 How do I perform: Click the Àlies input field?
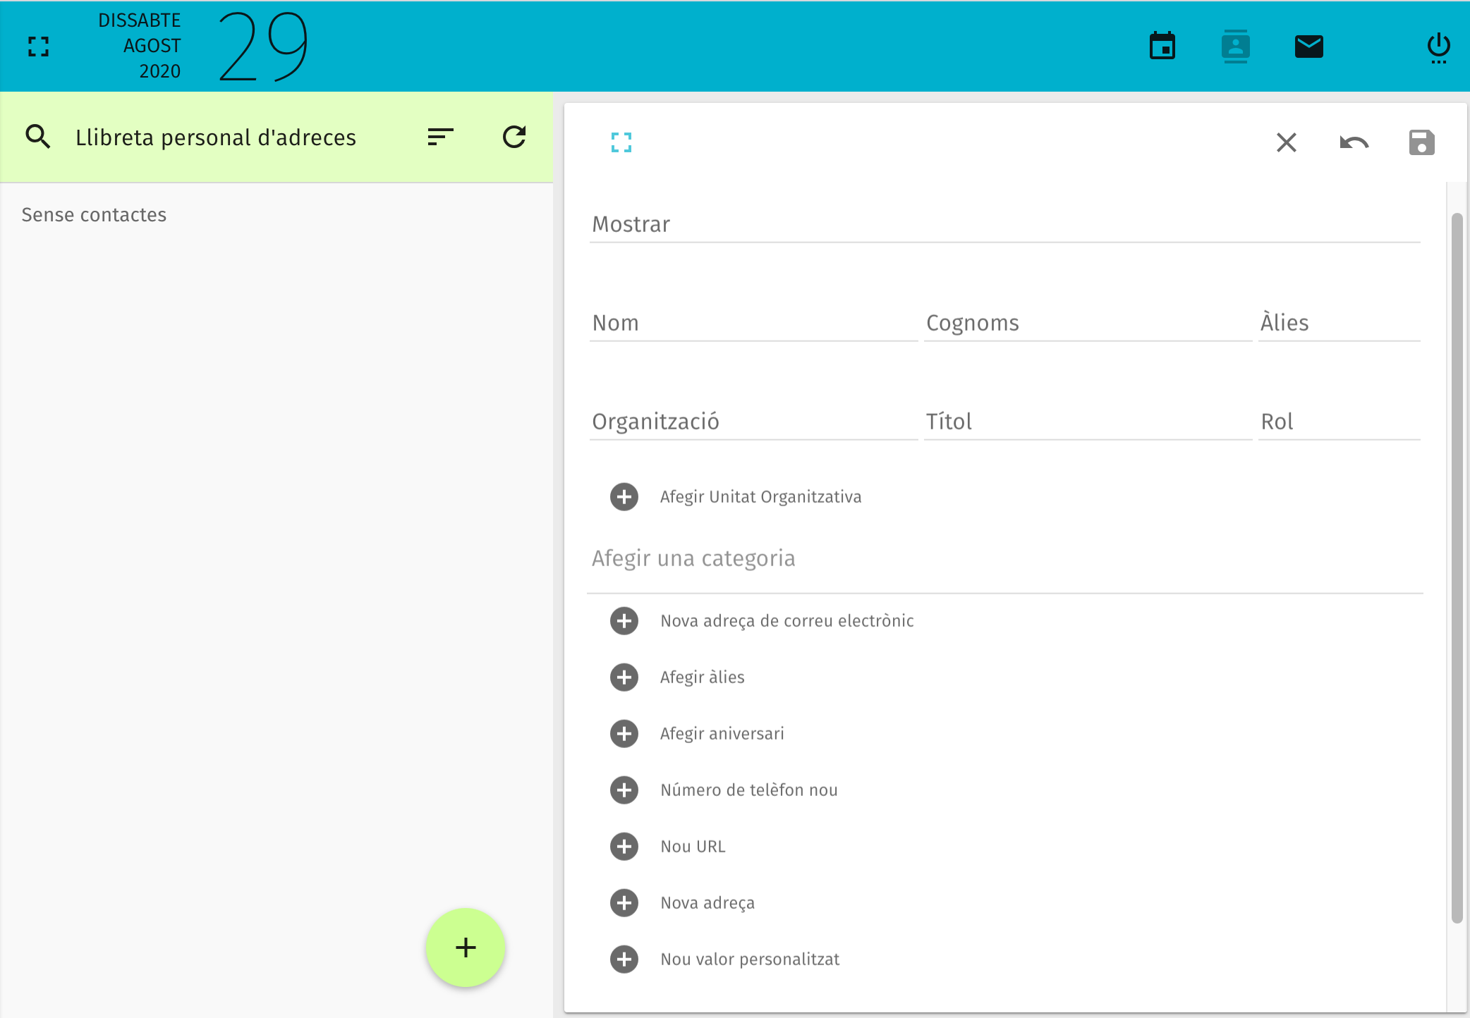(1339, 323)
